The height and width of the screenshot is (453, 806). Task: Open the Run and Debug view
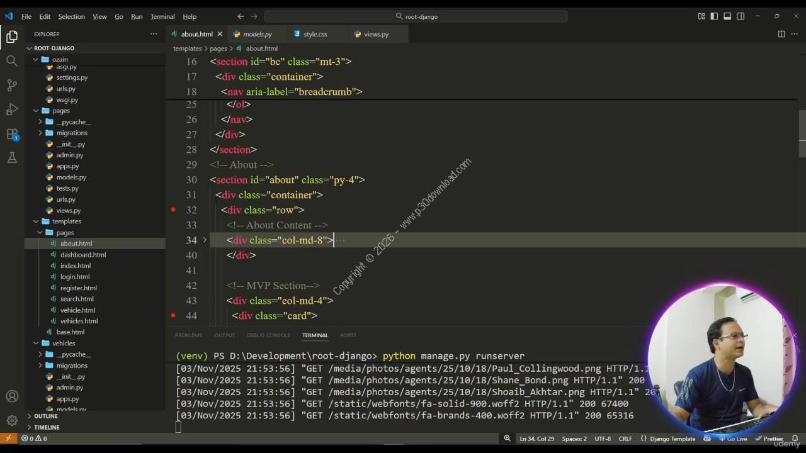[x=12, y=109]
